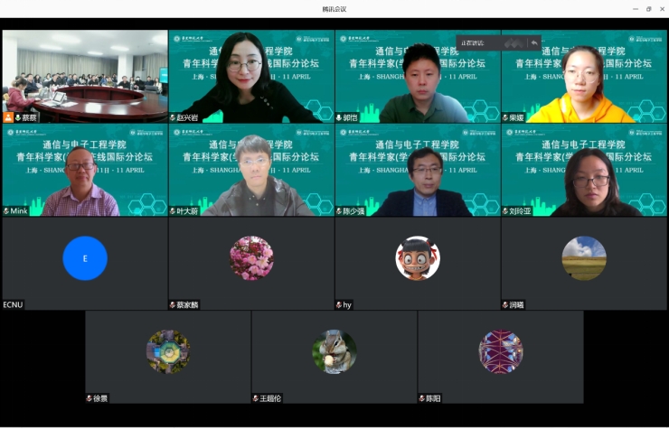Click the mic icon next to 刘玲亚
The height and width of the screenshot is (429, 669).
506,211
